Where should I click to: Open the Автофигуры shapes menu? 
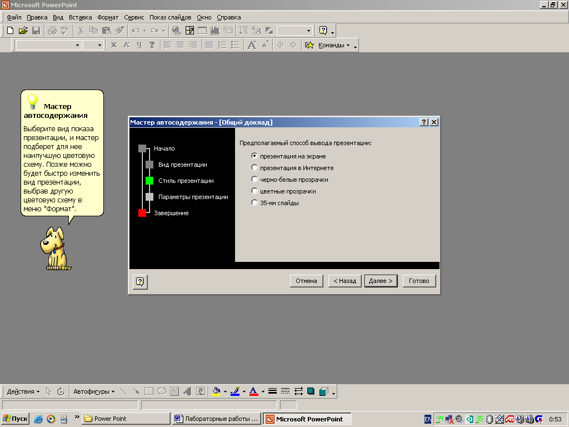tap(94, 391)
